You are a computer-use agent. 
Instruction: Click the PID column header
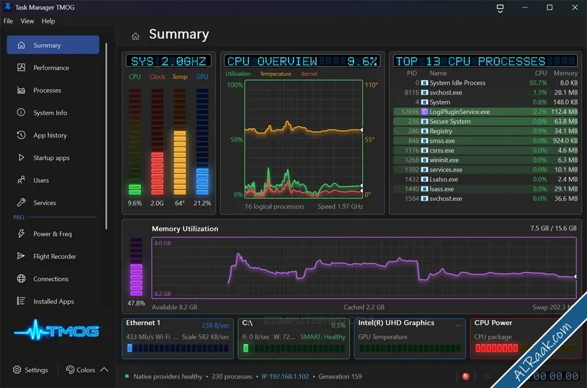[x=412, y=73]
